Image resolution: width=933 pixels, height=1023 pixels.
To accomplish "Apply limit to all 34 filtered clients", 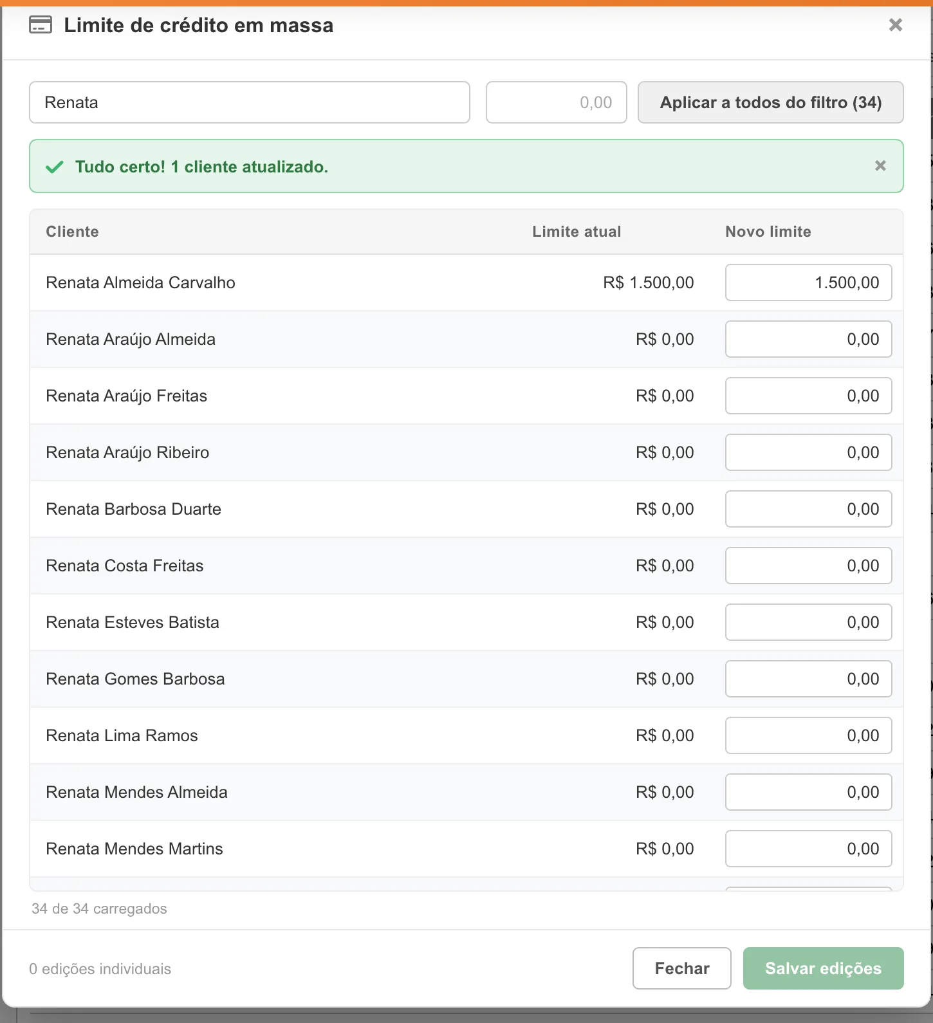I will tap(771, 102).
